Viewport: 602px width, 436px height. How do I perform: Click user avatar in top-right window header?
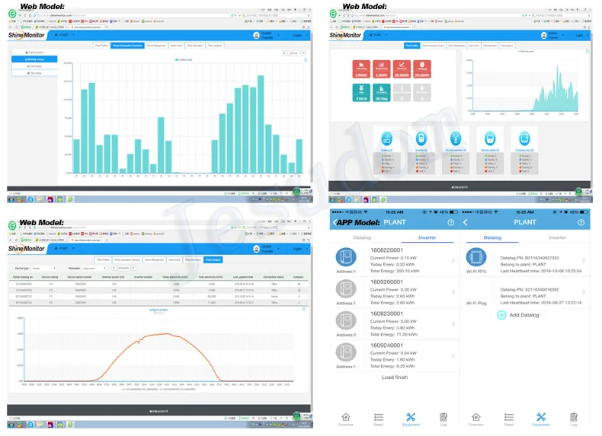[x=543, y=36]
